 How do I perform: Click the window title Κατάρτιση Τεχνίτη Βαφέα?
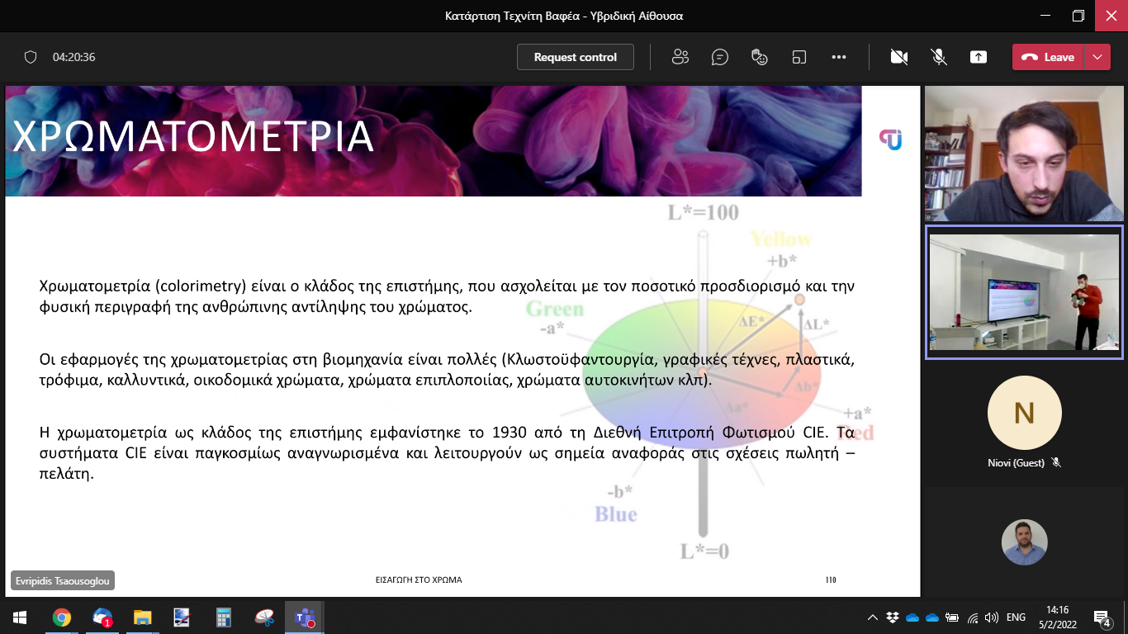pyautogui.click(x=564, y=16)
